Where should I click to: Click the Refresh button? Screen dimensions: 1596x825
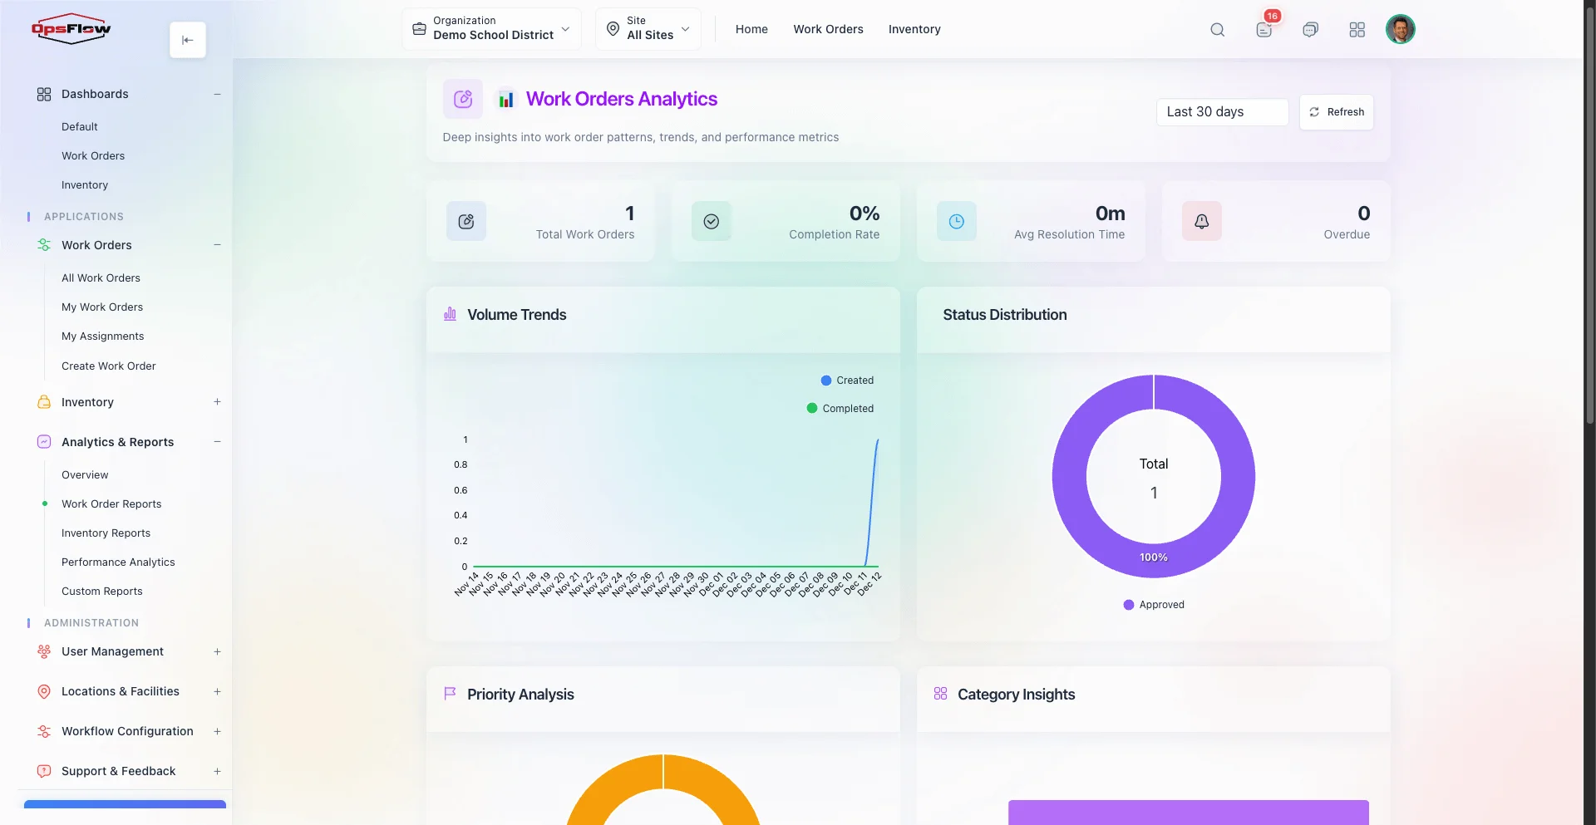1337,112
